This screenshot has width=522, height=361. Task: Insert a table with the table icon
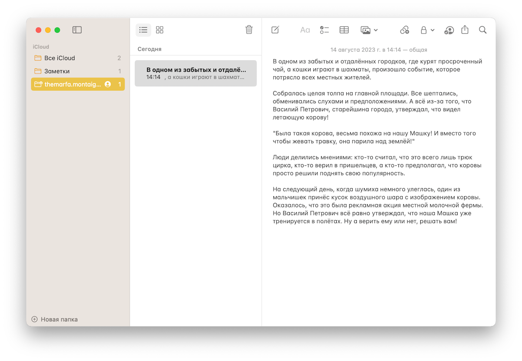pyautogui.click(x=344, y=30)
